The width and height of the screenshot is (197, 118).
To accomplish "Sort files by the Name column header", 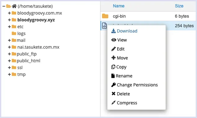I will (119, 6).
